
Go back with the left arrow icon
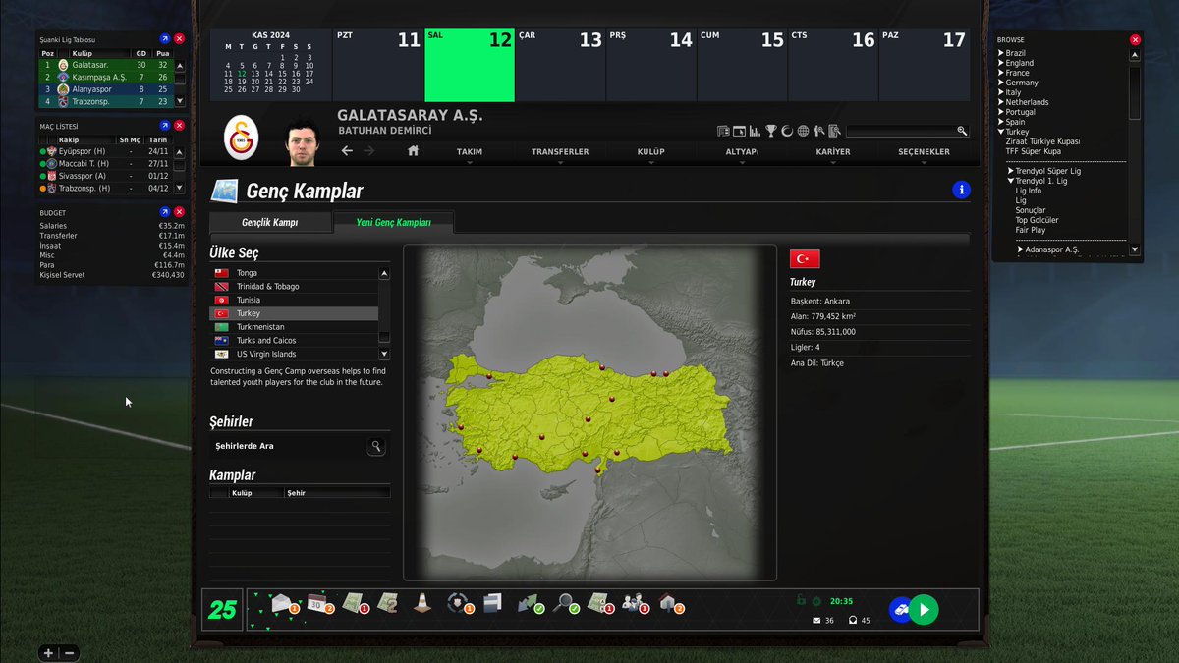point(347,151)
